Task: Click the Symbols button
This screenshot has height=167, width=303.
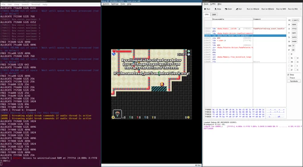Action: [294, 81]
